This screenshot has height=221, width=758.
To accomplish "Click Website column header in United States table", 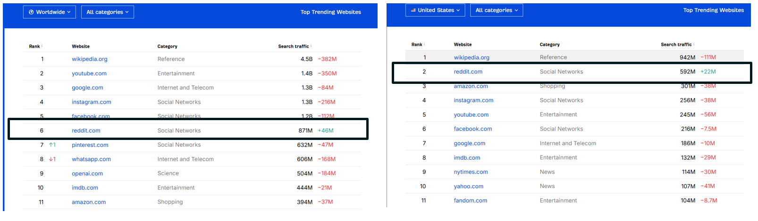I will click(x=463, y=44).
